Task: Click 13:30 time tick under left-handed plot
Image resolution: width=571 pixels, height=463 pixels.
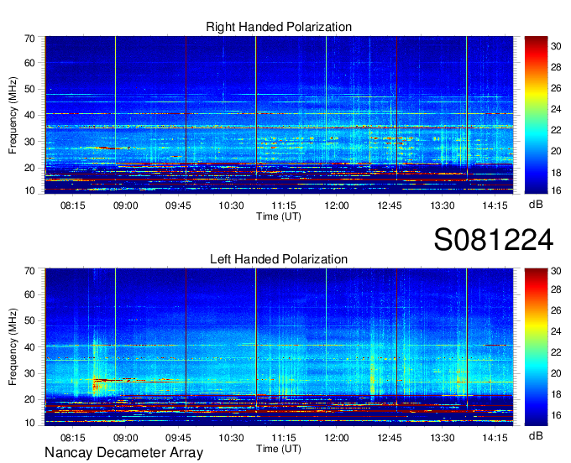Action: coord(442,438)
